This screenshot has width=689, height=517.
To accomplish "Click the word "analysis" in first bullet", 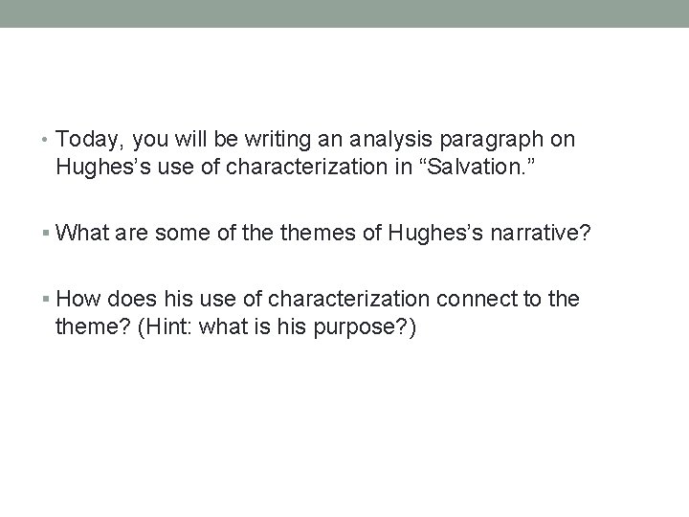I will pyautogui.click(x=390, y=141).
